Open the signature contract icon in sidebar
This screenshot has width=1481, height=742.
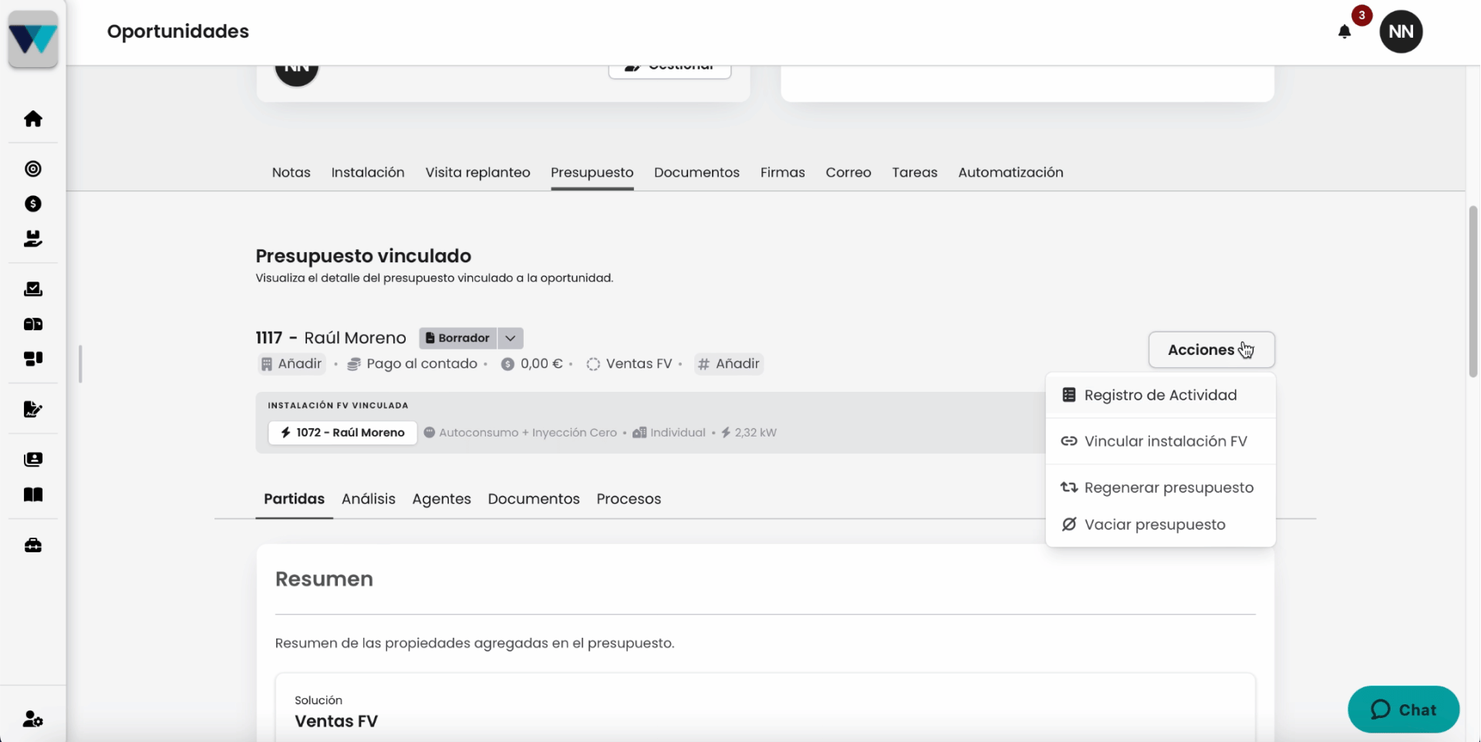(x=33, y=410)
